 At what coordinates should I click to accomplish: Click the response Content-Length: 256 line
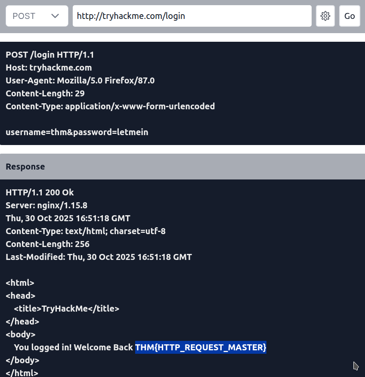(x=47, y=244)
